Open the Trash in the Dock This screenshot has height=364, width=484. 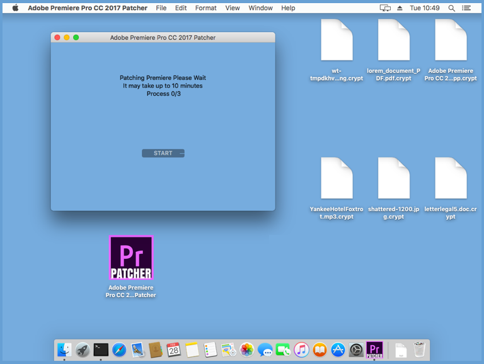(419, 350)
